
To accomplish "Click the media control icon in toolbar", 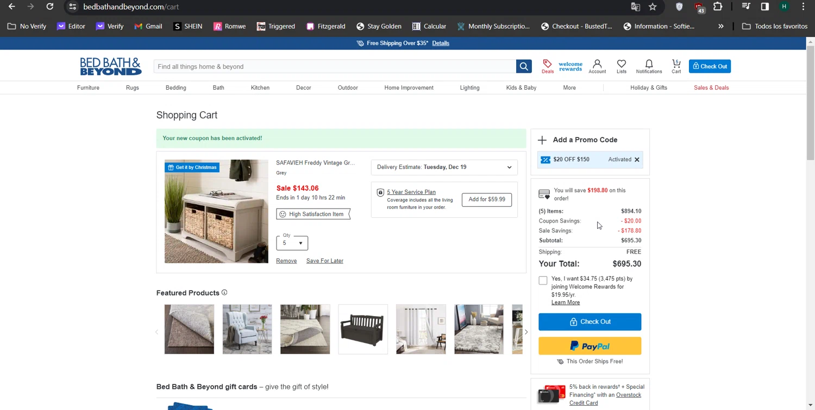I will point(746,7).
